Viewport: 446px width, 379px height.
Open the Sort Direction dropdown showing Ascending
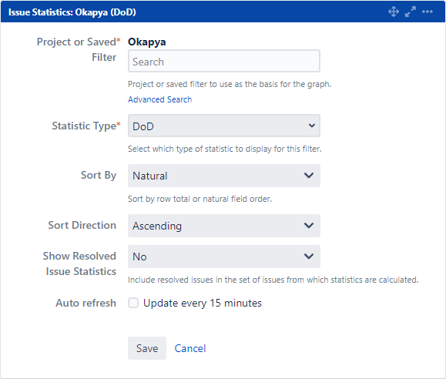pos(224,226)
